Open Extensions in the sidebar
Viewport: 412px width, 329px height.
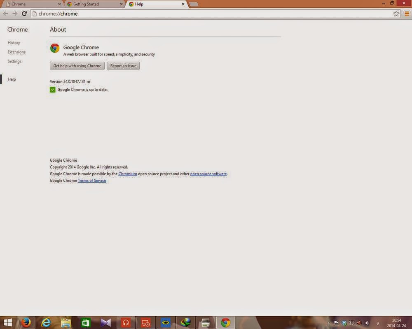16,52
